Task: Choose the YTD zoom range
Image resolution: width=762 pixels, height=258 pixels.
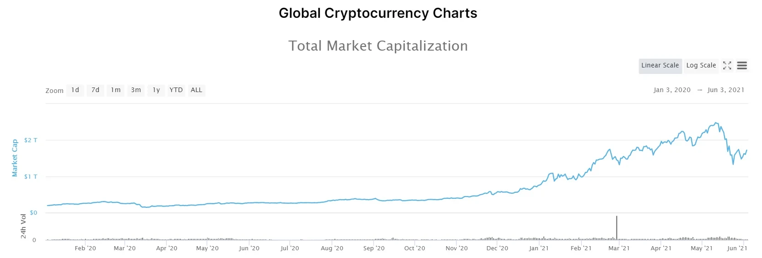Action: (x=176, y=90)
